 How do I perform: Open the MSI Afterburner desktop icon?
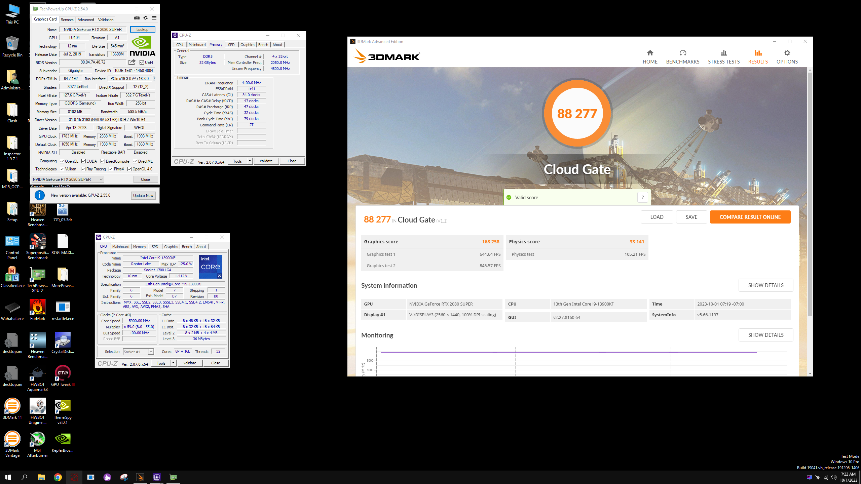click(x=37, y=444)
